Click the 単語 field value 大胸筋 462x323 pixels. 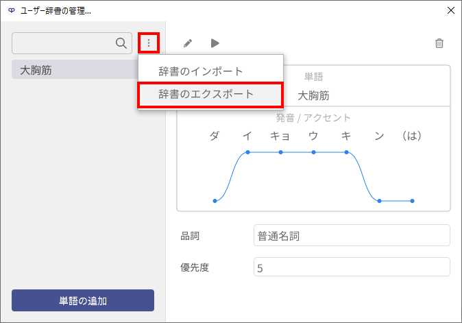[313, 95]
